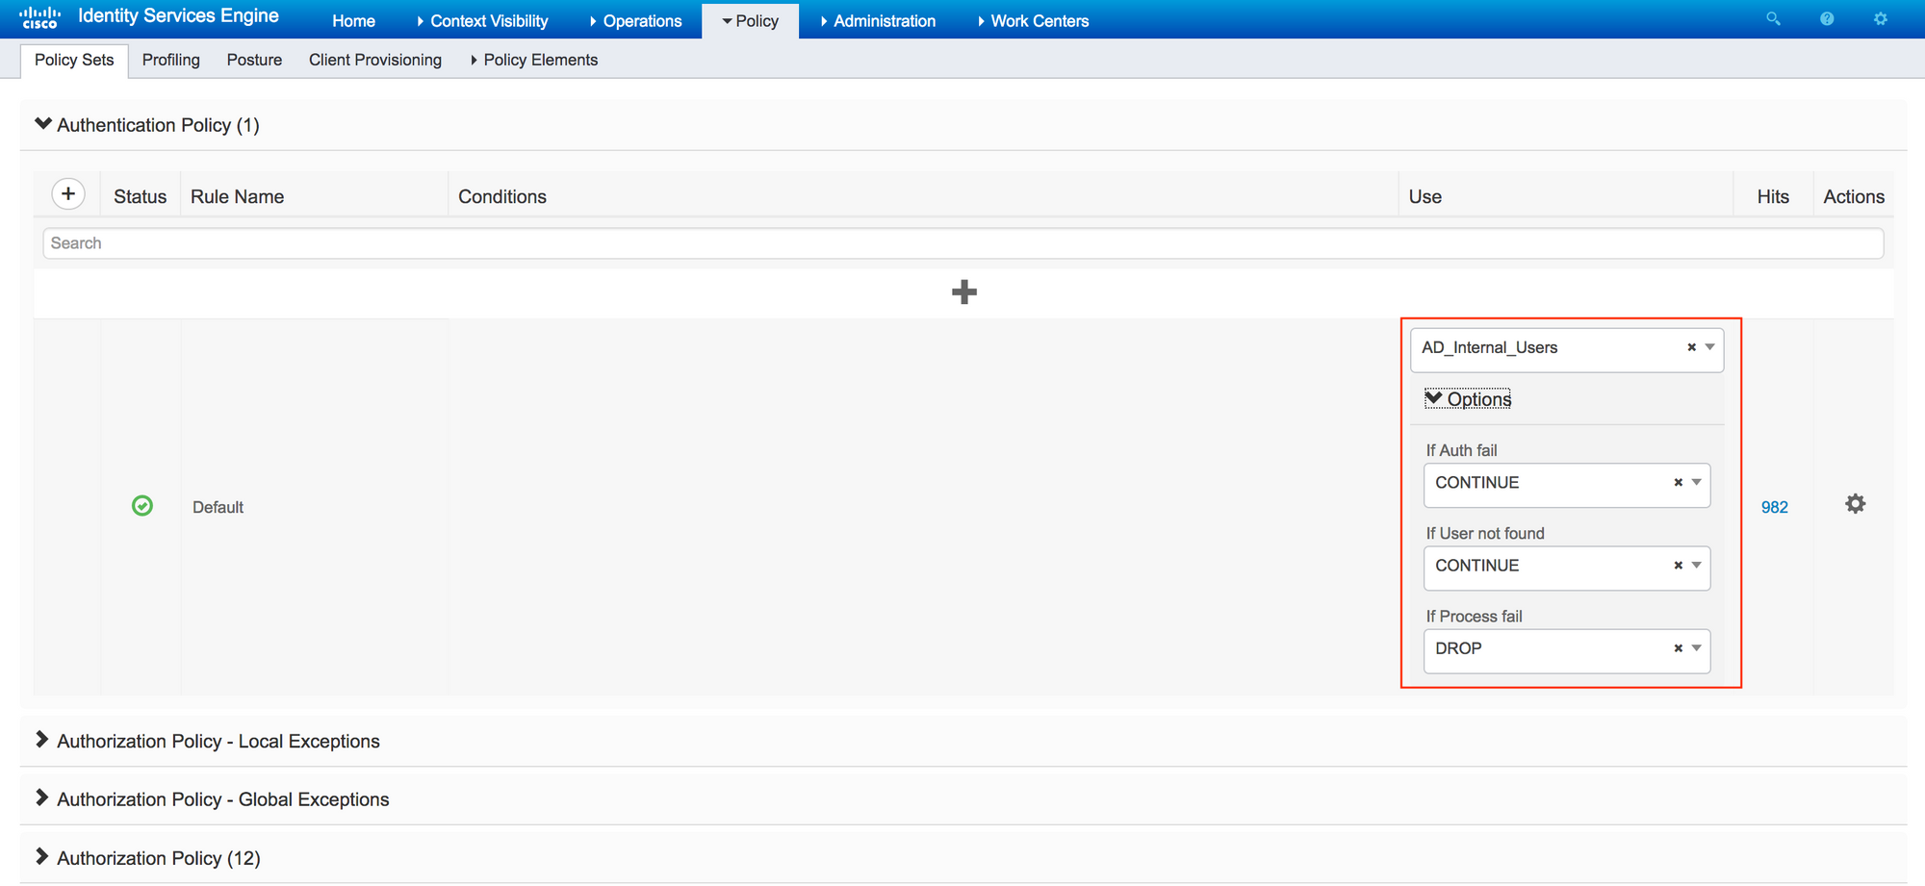Click the Rule Name column header

237,196
